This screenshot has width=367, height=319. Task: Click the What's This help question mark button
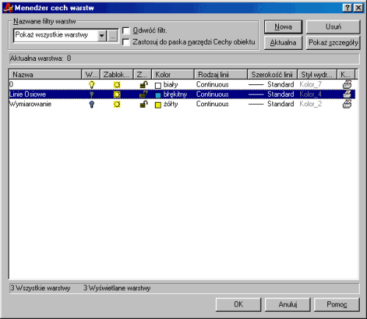(x=347, y=8)
